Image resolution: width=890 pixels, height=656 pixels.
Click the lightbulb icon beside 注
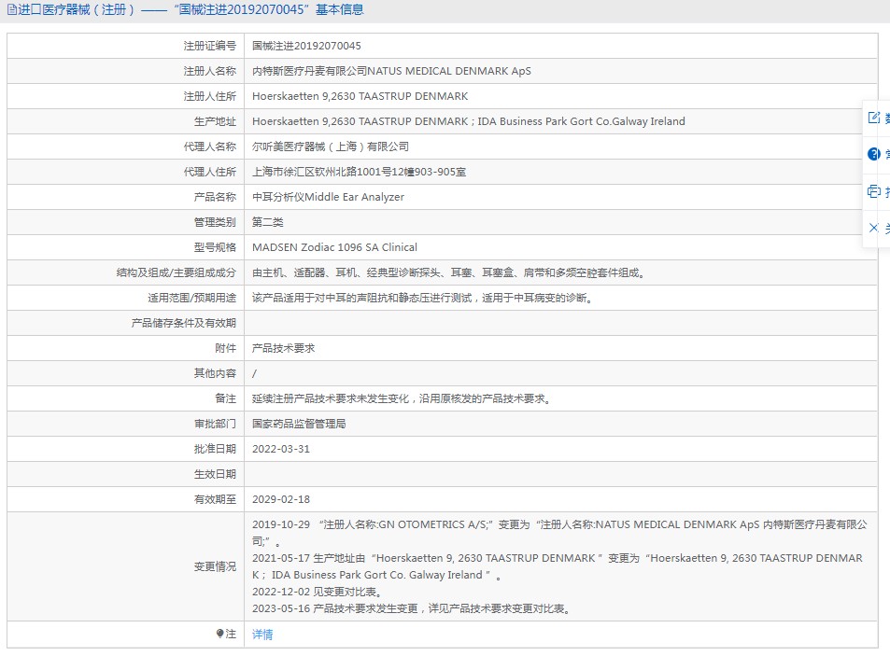tap(219, 634)
